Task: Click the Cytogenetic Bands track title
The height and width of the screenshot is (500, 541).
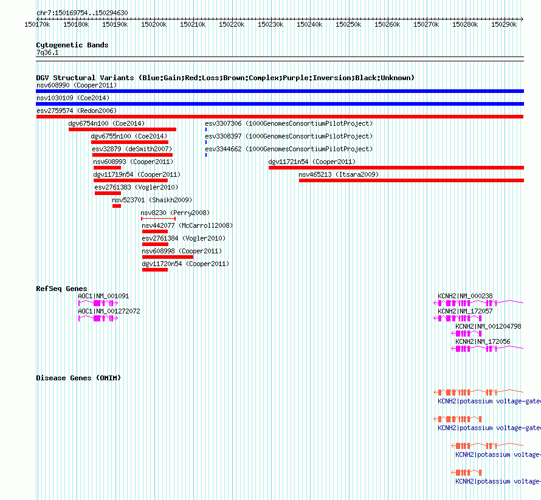Action: [72, 45]
